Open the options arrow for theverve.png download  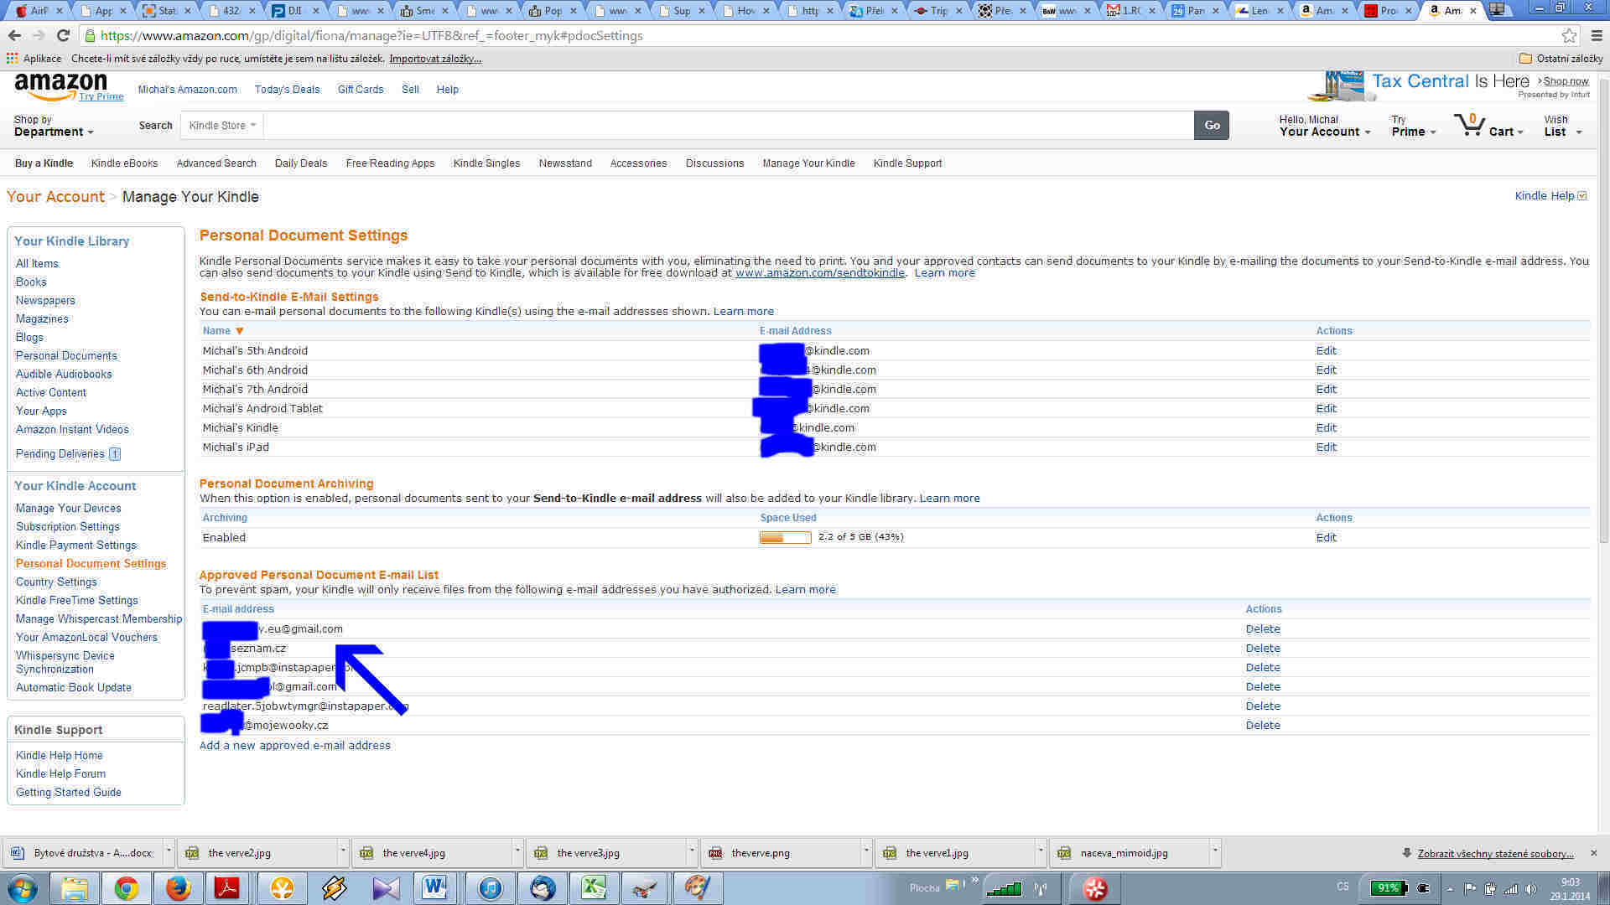[x=865, y=851]
